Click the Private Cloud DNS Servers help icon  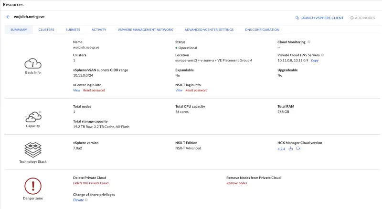coord(322,55)
